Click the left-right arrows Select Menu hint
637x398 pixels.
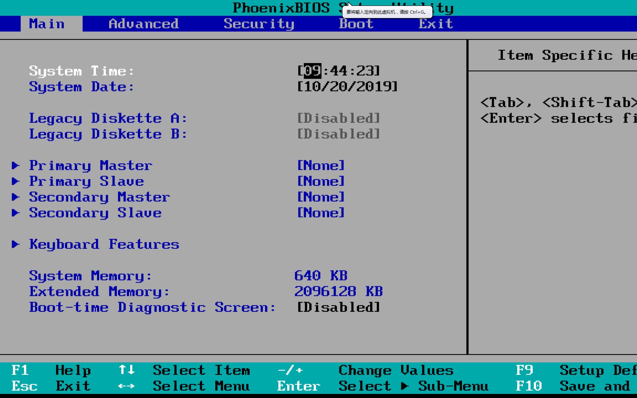184,386
